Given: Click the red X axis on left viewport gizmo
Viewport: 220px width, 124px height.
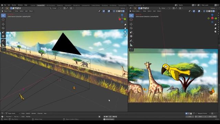Looking at the screenshot, I should click(x=120, y=19).
